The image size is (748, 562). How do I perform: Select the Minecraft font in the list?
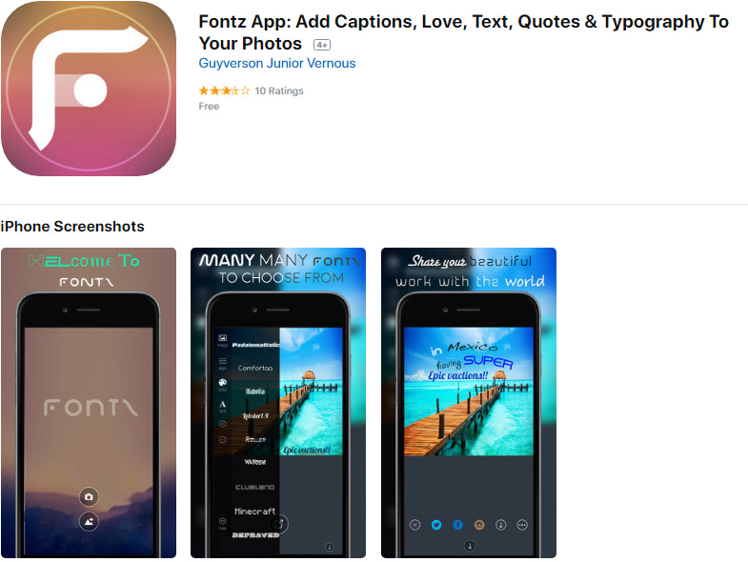click(255, 511)
